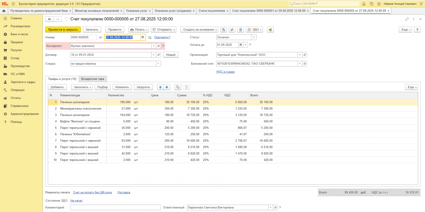Click the paperclip attached files icon
The height and width of the screenshot is (212, 425).
tap(232, 30)
